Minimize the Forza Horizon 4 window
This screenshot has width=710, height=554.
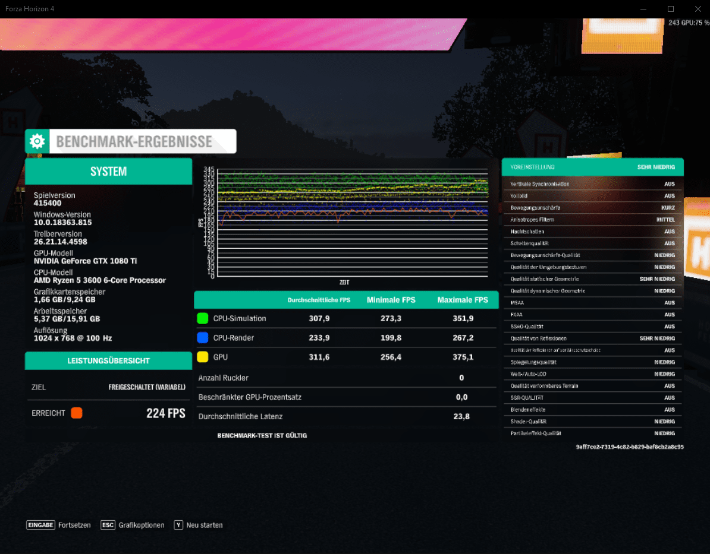tap(643, 9)
